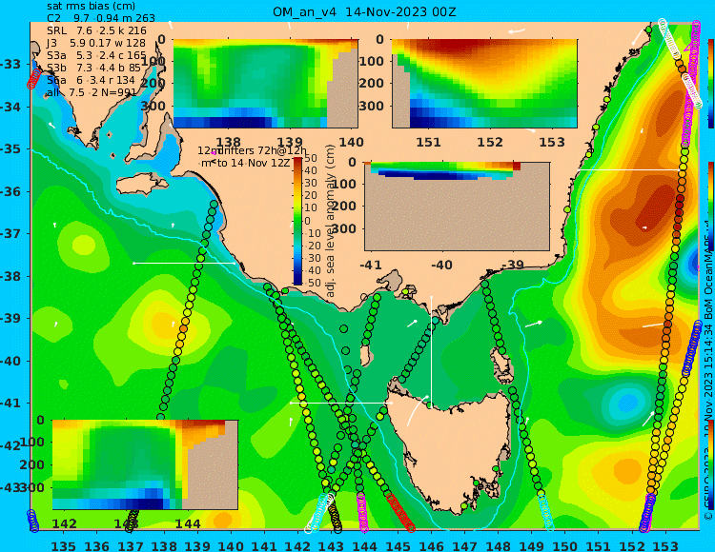Click the white transect line near 35.5S off the east coast
Viewport: 715px width, 552px height.
(629, 169)
